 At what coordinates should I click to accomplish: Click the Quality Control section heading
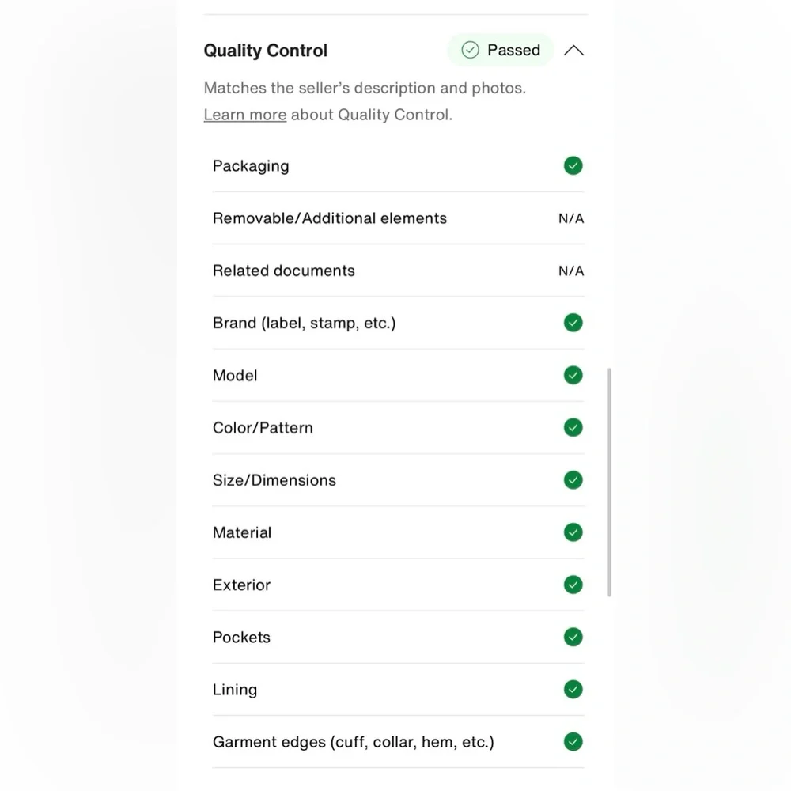tap(266, 51)
